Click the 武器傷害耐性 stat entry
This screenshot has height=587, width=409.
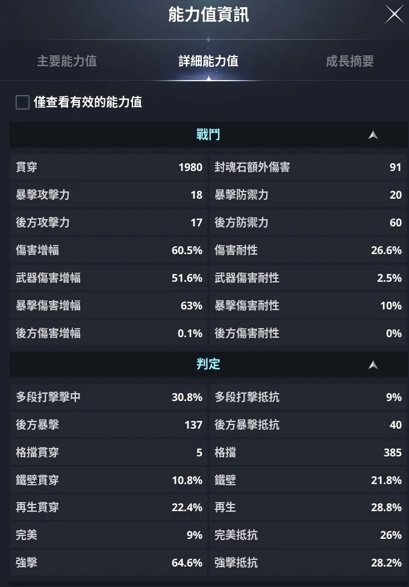click(308, 278)
